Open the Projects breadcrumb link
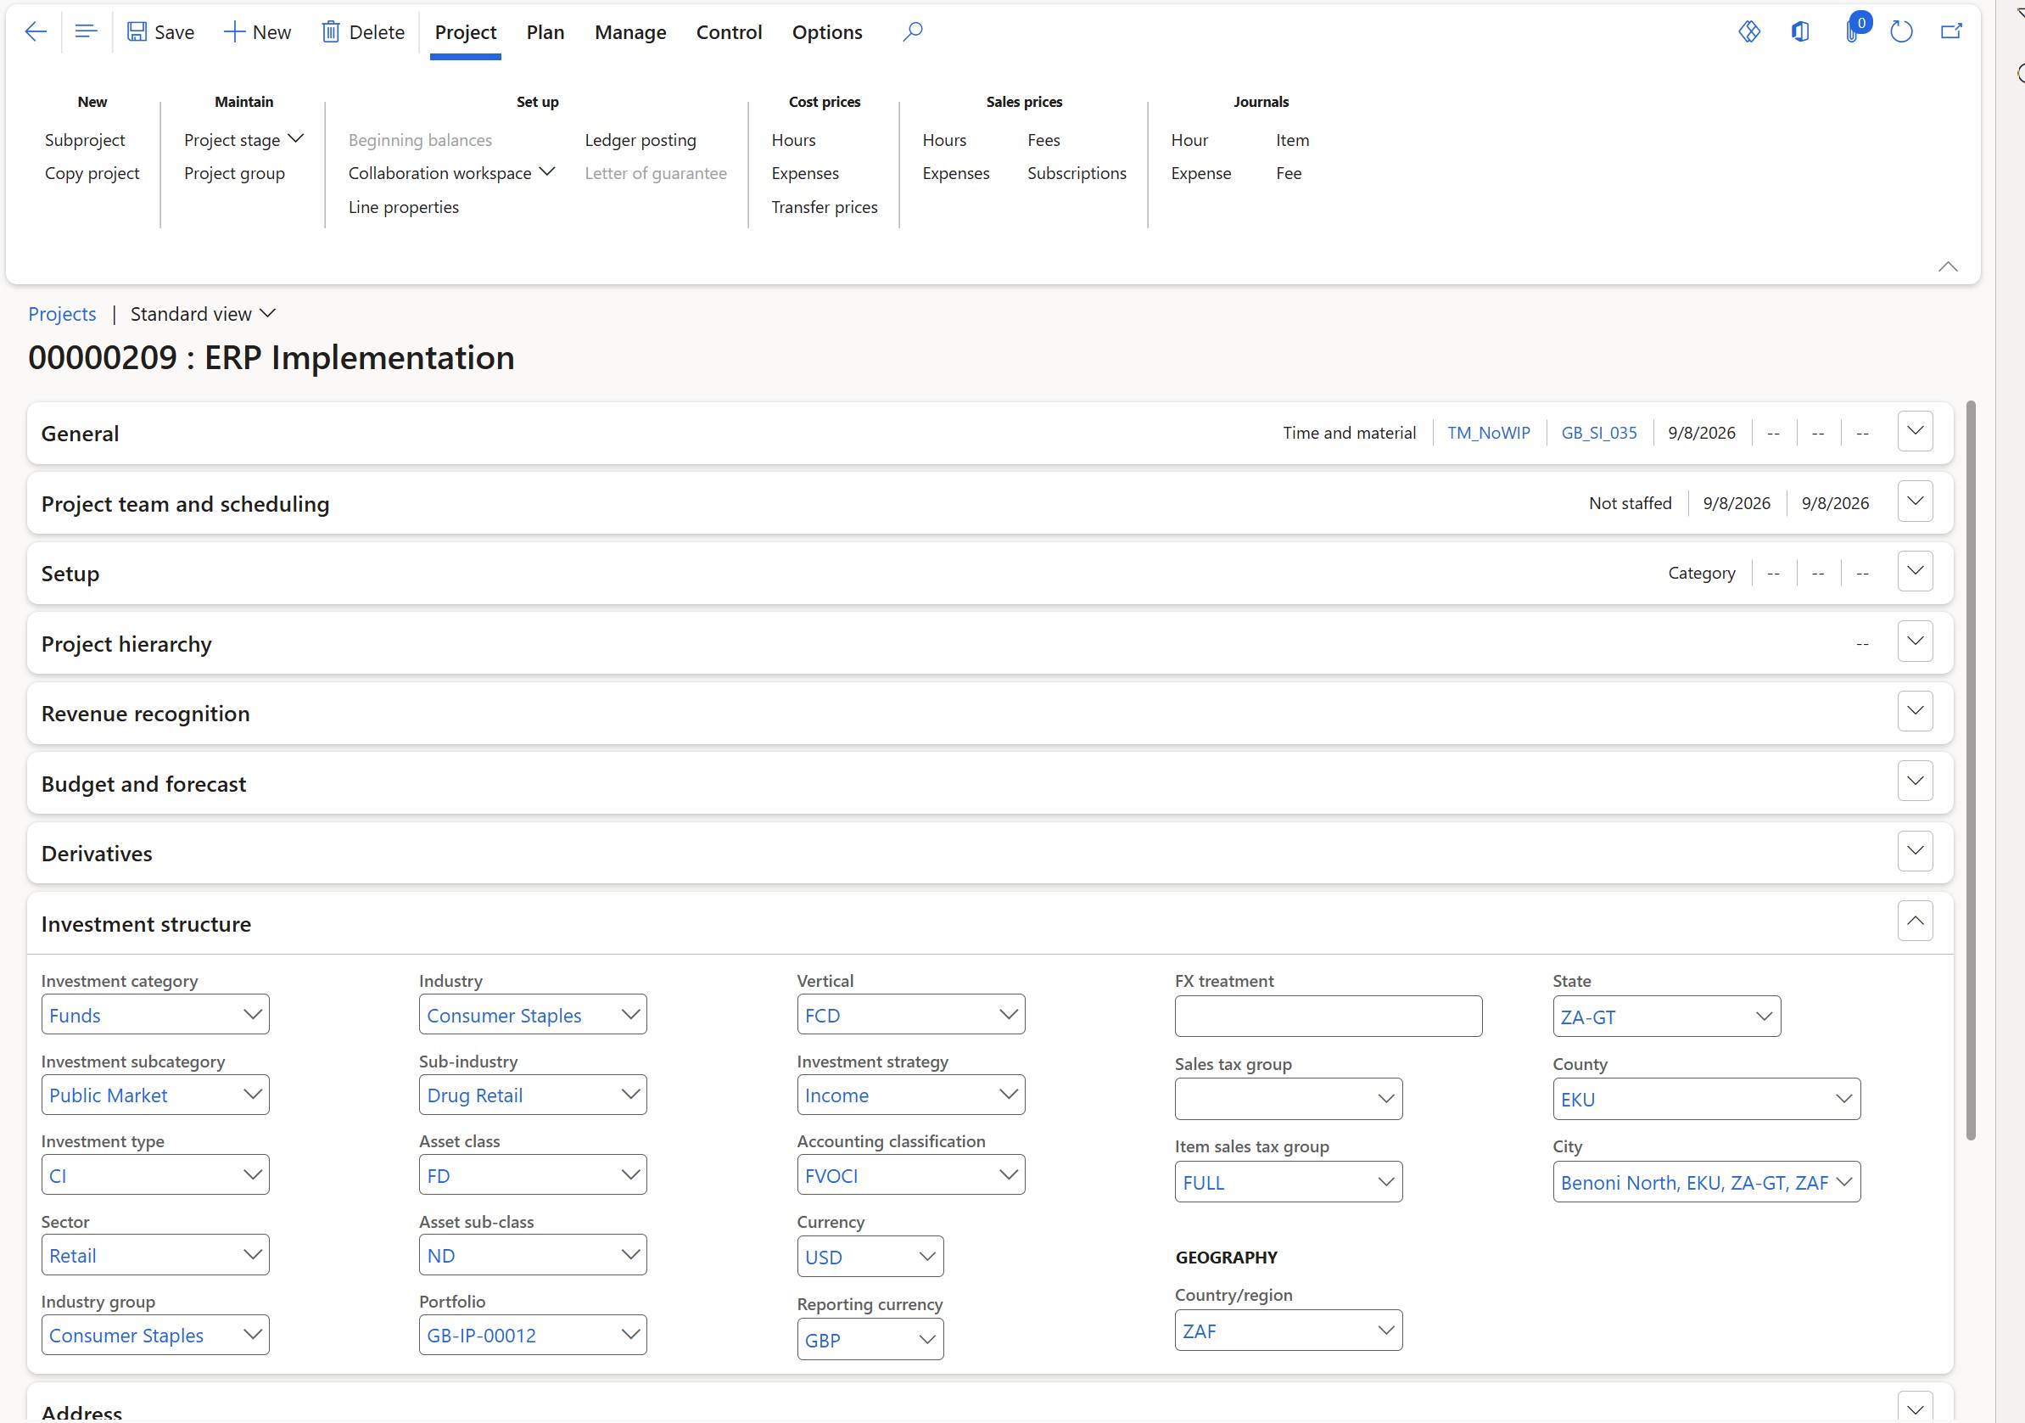Viewport: 2025px width, 1423px height. pos(62,314)
